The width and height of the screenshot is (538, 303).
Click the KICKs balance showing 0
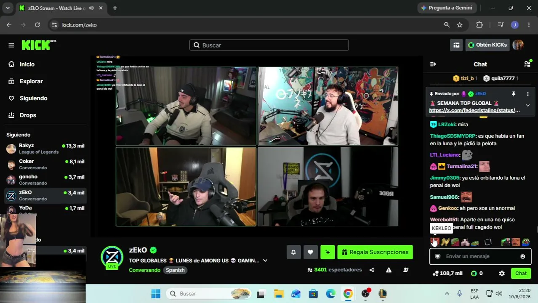(x=477, y=274)
